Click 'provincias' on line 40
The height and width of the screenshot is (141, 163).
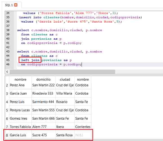coord(41,39)
